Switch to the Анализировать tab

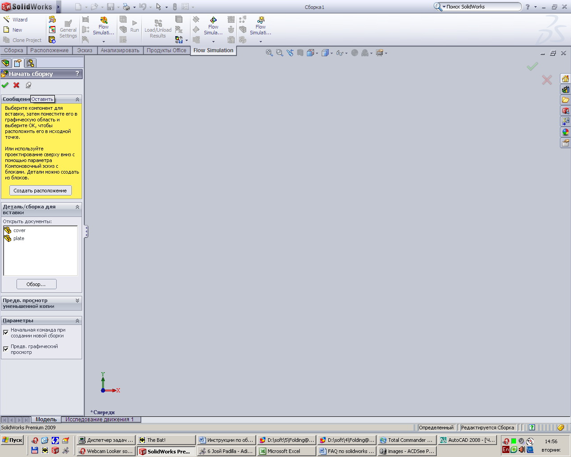click(120, 50)
